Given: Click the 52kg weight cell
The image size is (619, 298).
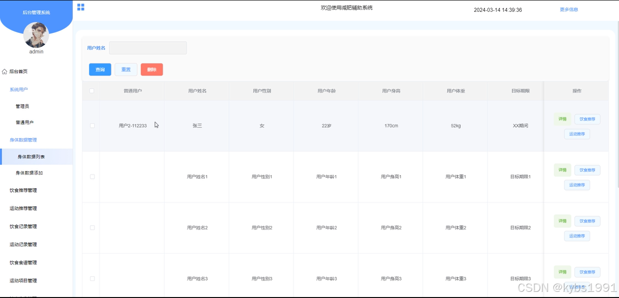Looking at the screenshot, I should pos(456,126).
